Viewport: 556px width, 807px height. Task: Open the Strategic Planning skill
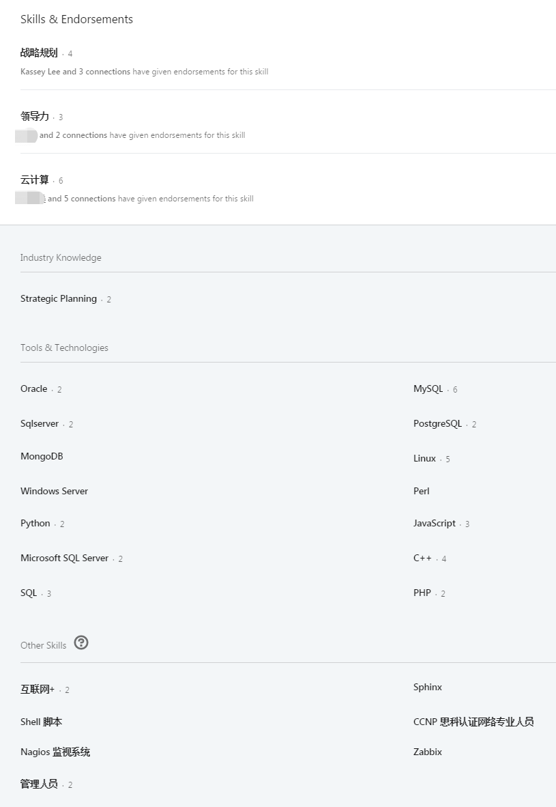point(59,298)
